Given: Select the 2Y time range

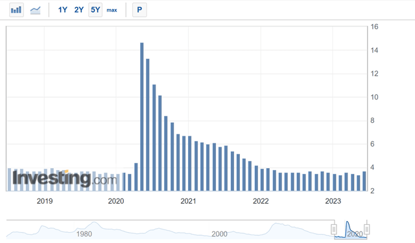Looking at the screenshot, I should click(x=79, y=10).
